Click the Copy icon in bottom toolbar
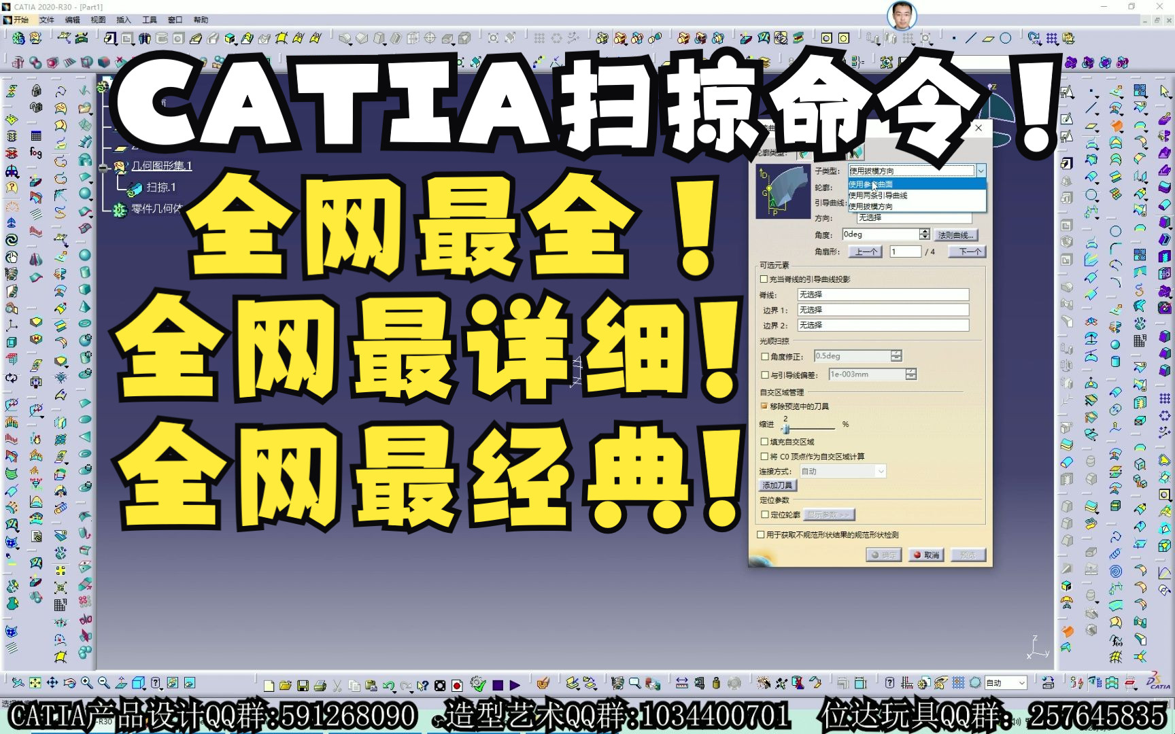The width and height of the screenshot is (1175, 734). point(354,685)
